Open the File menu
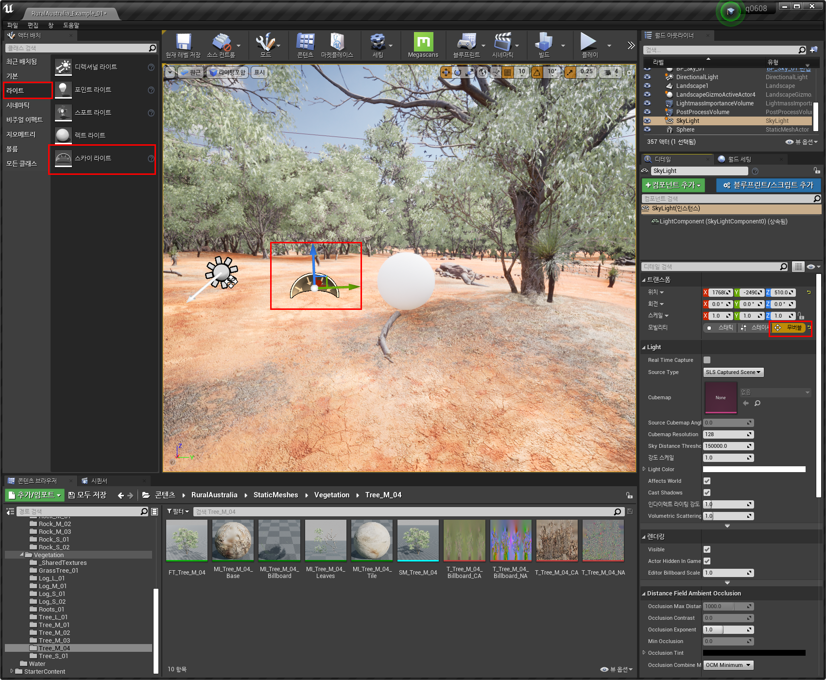The height and width of the screenshot is (680, 826). (13, 25)
